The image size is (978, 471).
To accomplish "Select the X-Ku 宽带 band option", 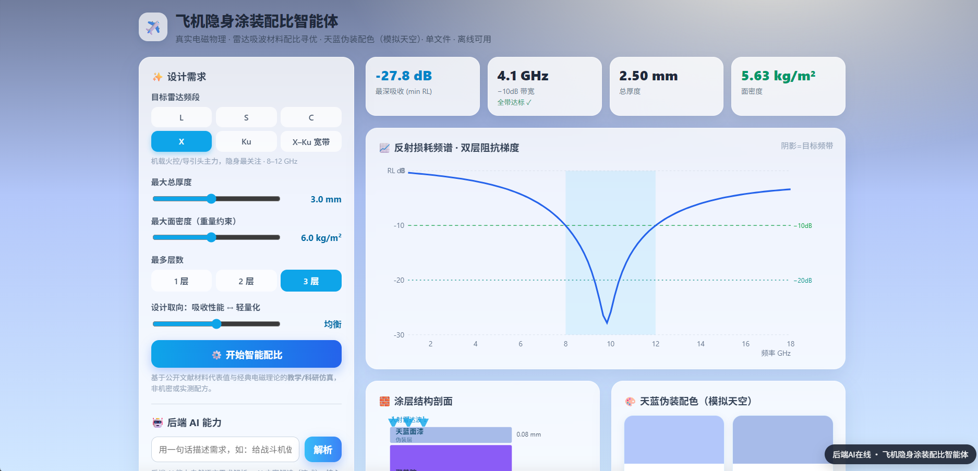I will point(311,141).
